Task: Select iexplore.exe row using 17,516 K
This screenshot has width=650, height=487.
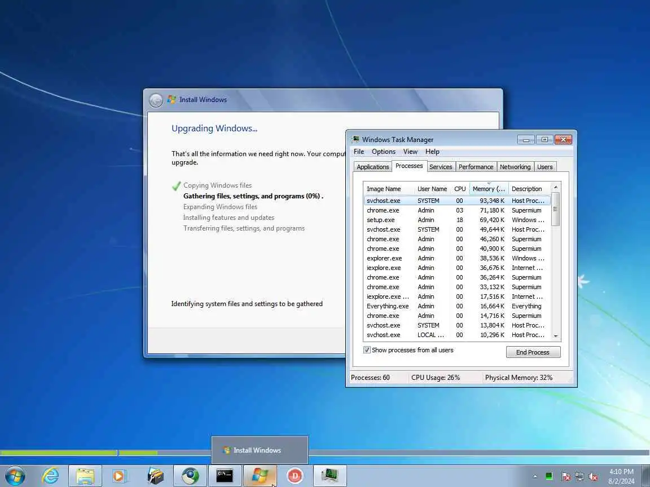Action: point(457,296)
